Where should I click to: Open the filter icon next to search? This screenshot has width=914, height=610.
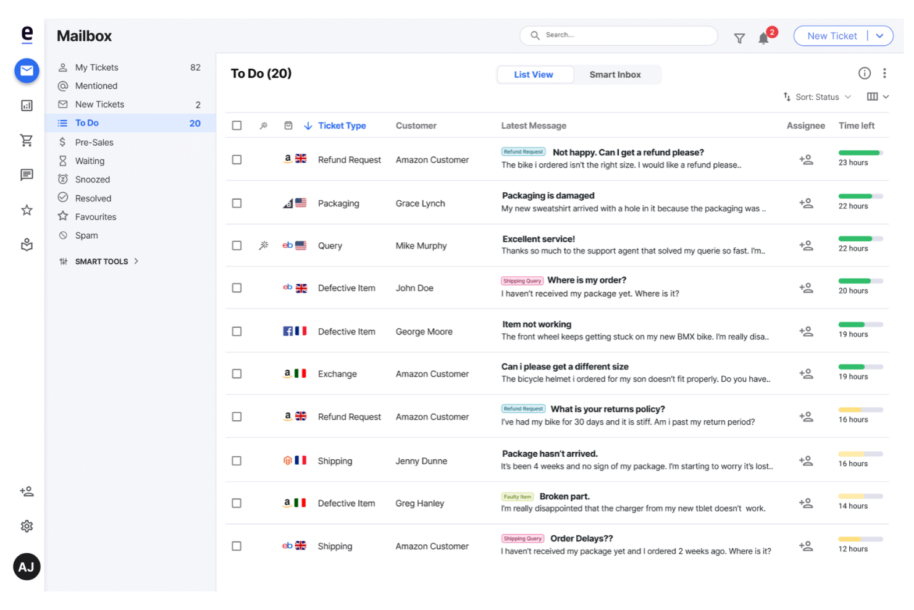click(x=739, y=38)
